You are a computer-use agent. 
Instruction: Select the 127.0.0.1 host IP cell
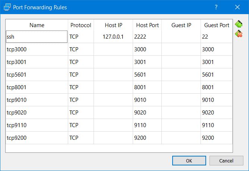(113, 37)
